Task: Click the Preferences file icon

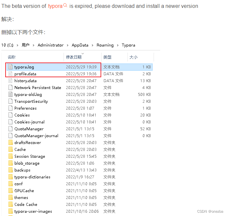Action: 10,108
